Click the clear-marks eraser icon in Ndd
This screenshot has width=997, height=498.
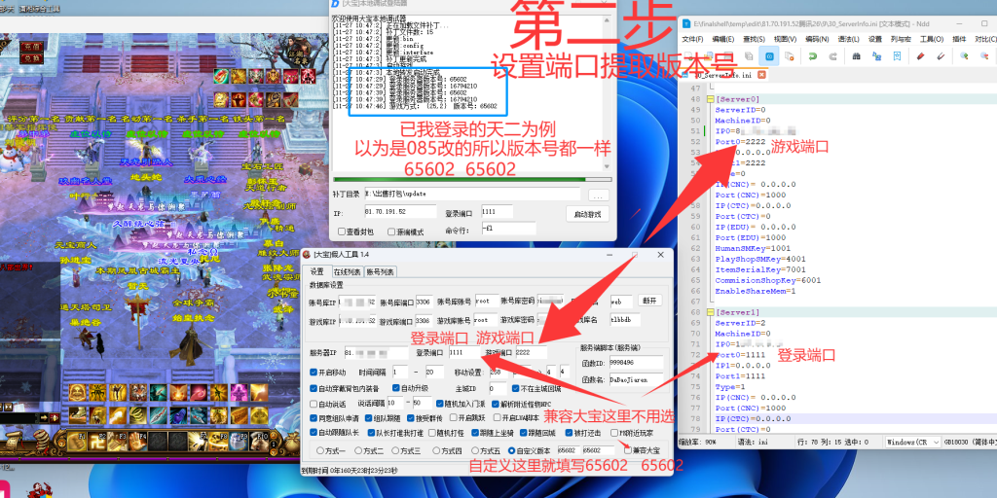point(941,55)
